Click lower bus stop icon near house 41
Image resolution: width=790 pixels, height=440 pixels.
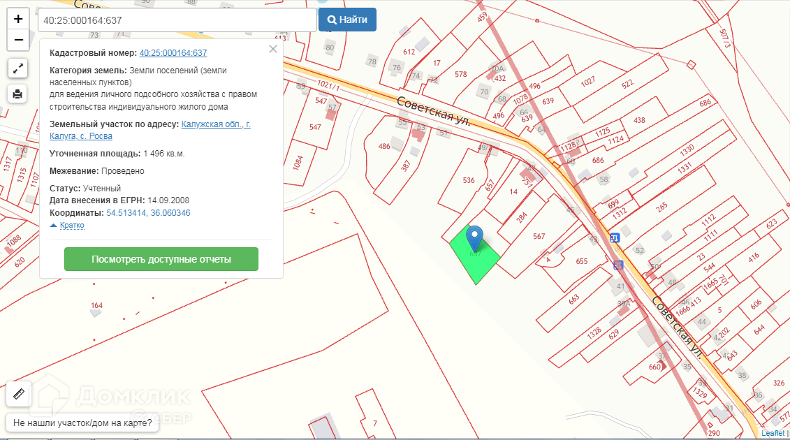(x=618, y=265)
